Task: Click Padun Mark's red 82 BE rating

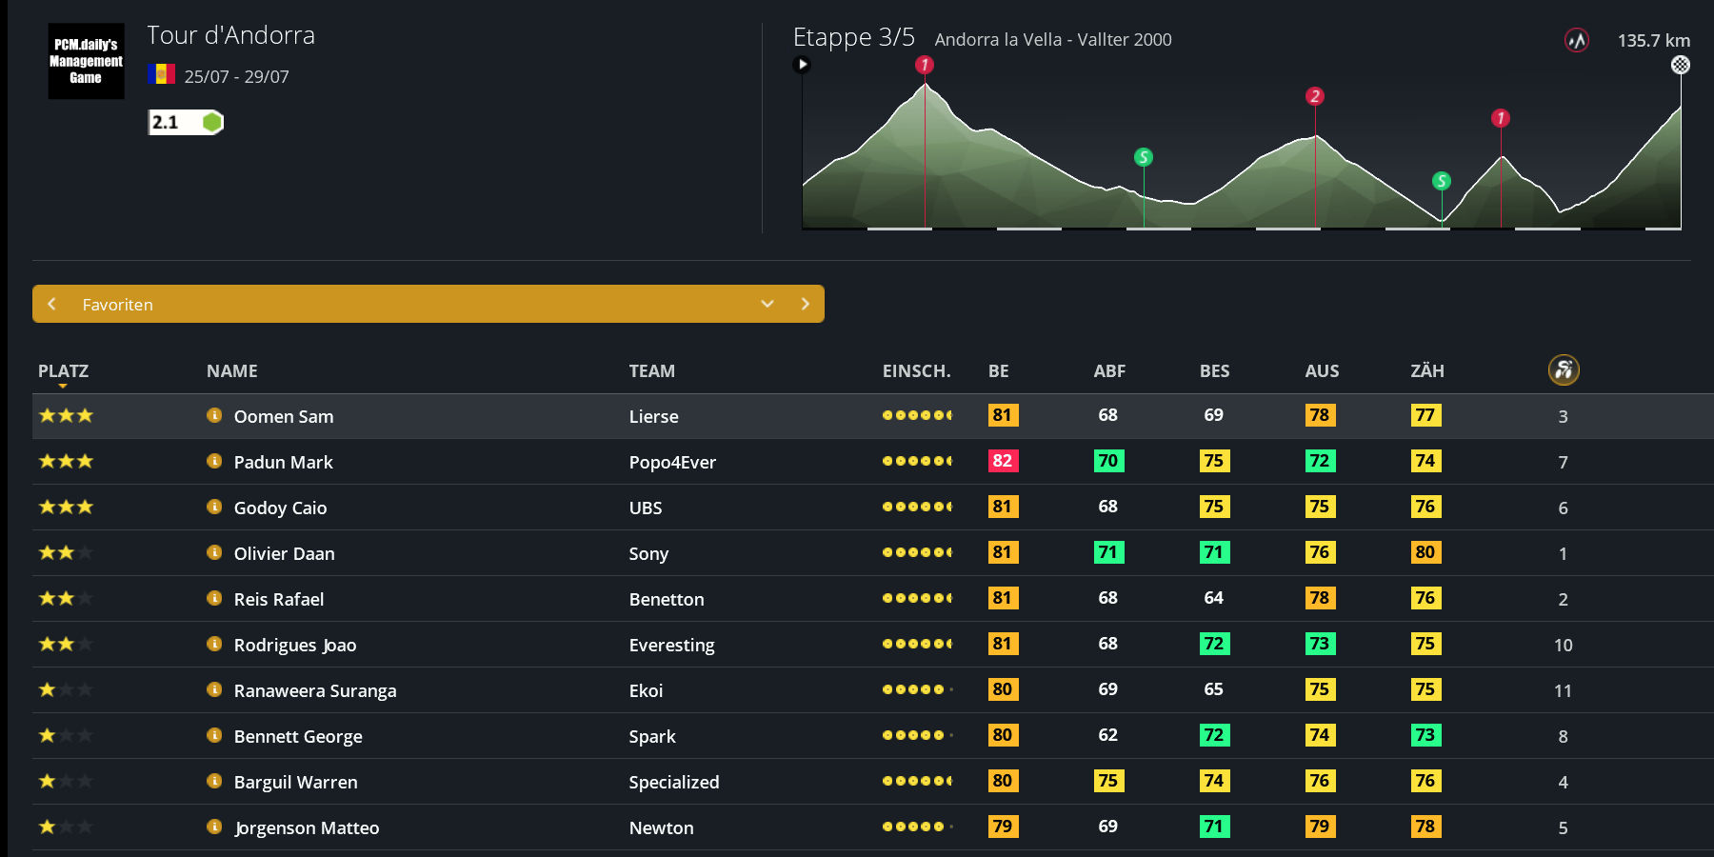Action: (x=1002, y=461)
